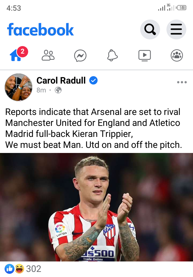The height and width of the screenshot is (277, 193).
Task: Open Carol Radull's profile picture
Action: [18, 87]
